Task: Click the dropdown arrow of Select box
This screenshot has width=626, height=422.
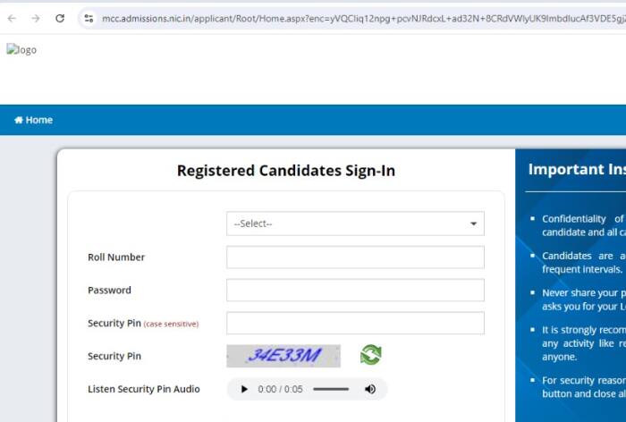Action: tap(473, 224)
